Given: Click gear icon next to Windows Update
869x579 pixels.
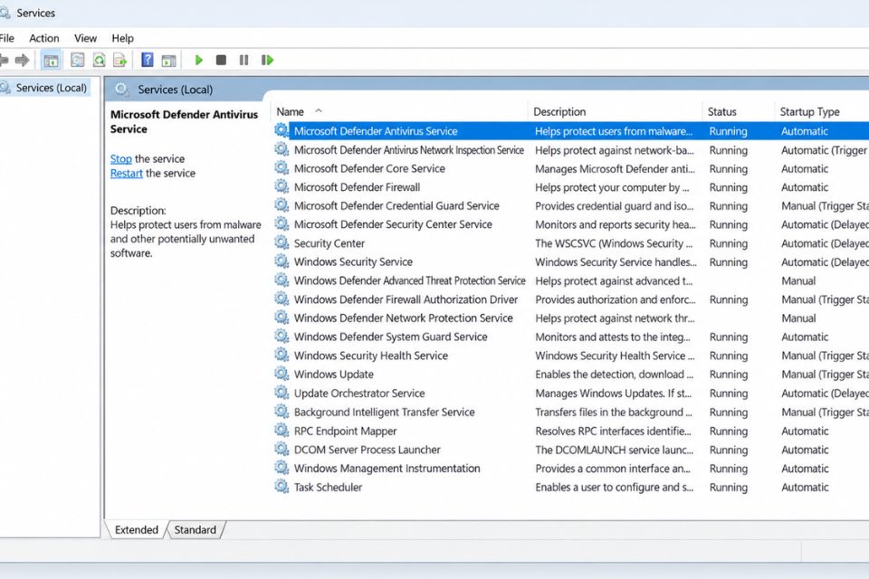Looking at the screenshot, I should click(x=282, y=374).
